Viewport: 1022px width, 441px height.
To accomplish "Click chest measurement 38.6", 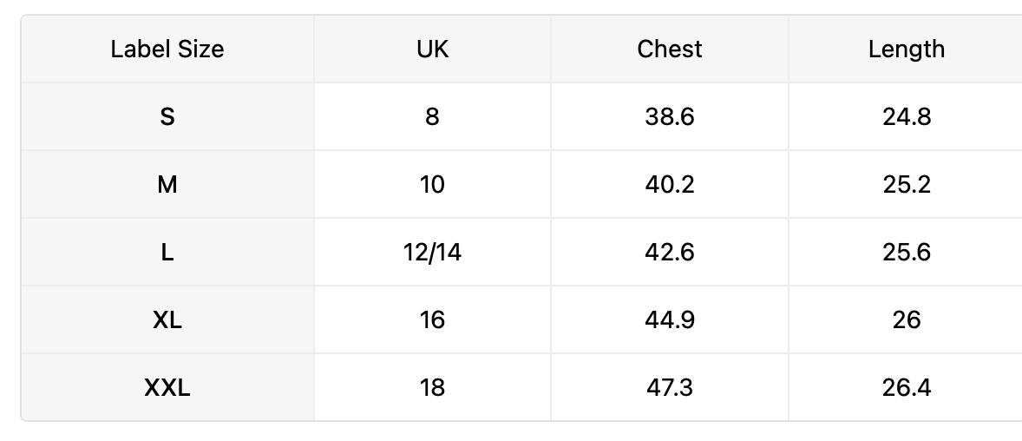I will coord(670,117).
